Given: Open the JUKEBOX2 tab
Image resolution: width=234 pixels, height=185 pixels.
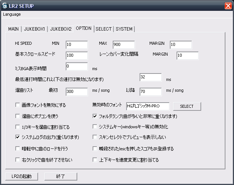Looking at the screenshot, I should point(61,29).
